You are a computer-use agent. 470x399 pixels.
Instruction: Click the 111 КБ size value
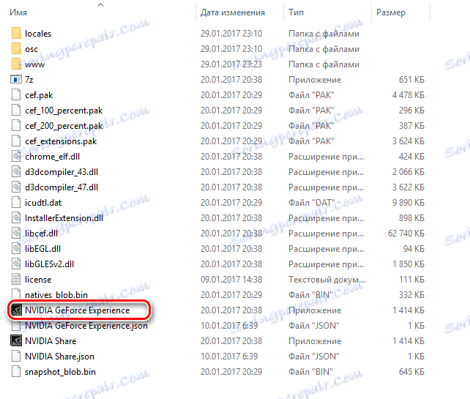pyautogui.click(x=412, y=280)
